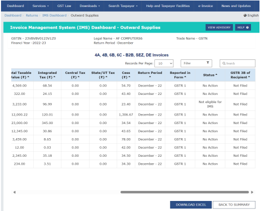Click 'Not eligible for IMS' status cell

click(210, 104)
